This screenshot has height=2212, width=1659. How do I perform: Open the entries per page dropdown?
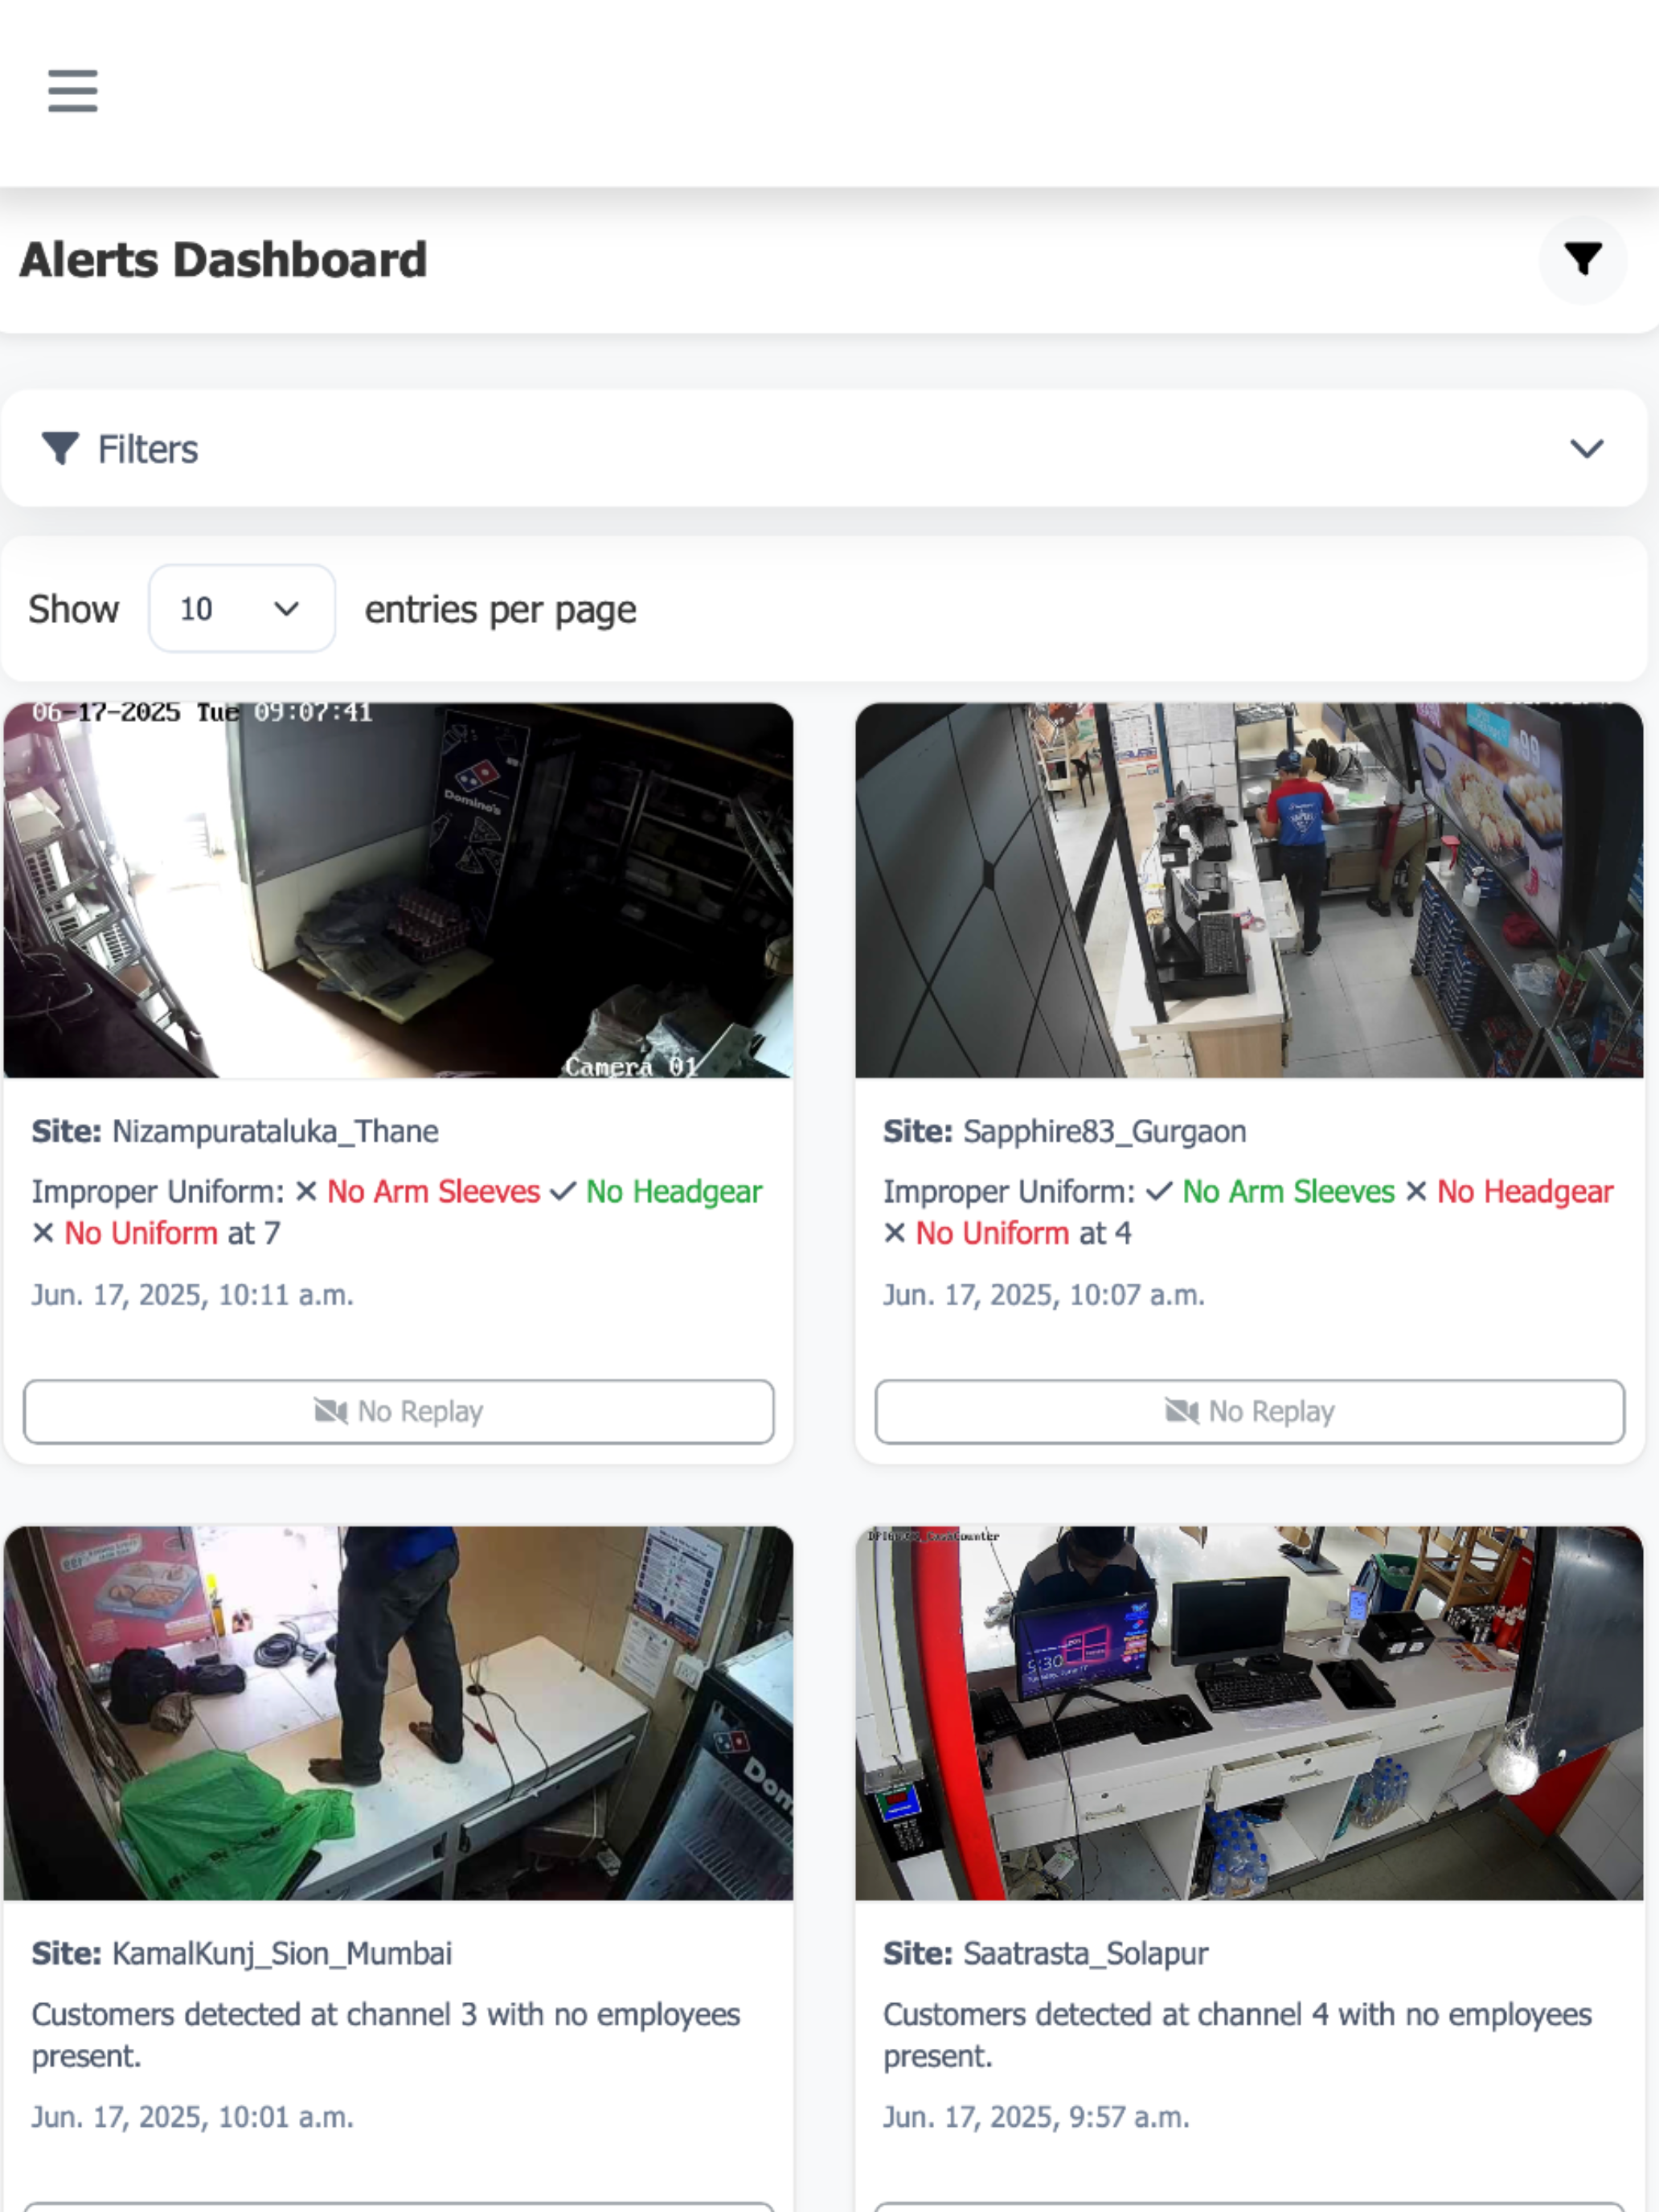coord(242,608)
